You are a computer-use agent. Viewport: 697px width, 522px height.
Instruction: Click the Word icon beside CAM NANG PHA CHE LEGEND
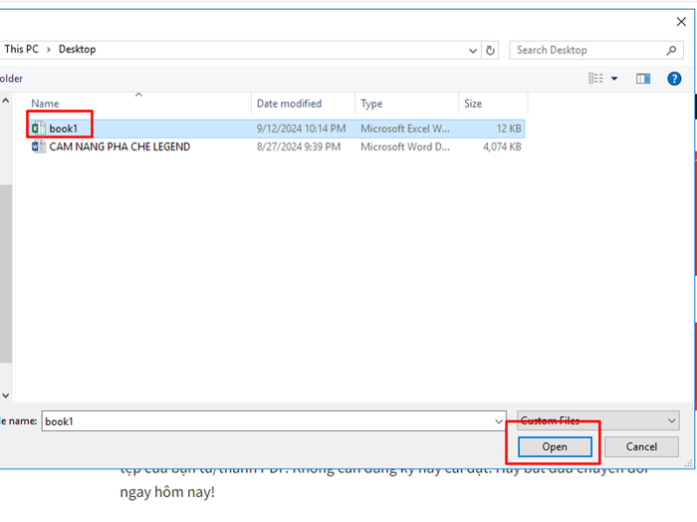pyautogui.click(x=38, y=146)
